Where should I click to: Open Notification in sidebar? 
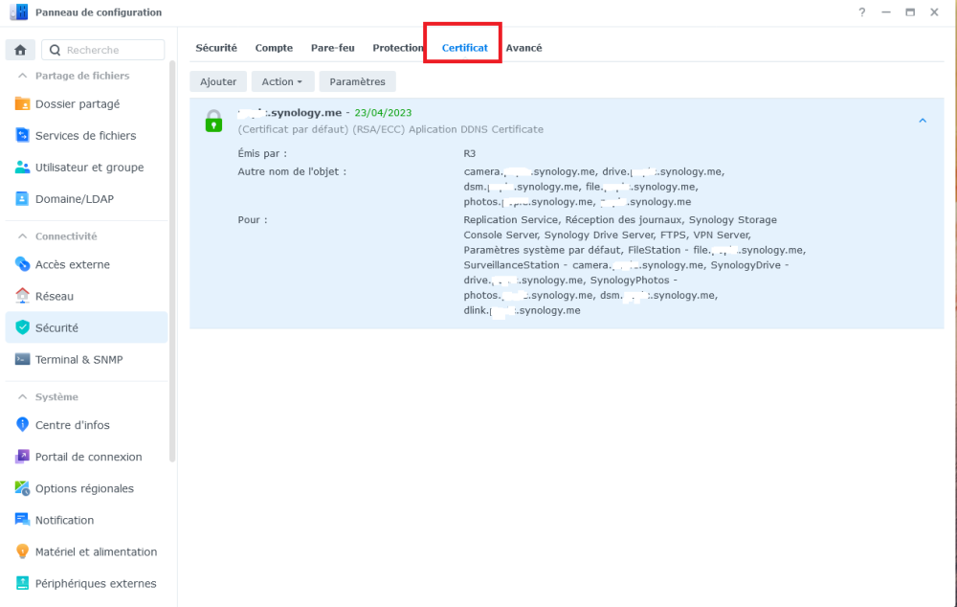(x=87, y=520)
